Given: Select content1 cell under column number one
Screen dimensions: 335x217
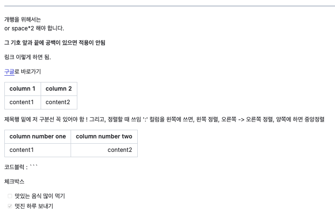Looking at the screenshot, I should click(38, 150).
